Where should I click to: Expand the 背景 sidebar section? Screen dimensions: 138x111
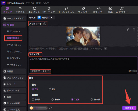tap(14, 97)
